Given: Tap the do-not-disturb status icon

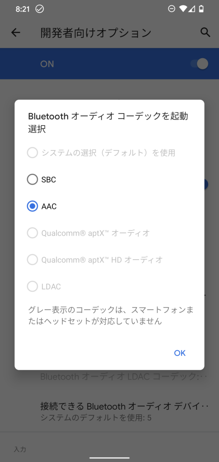Looking at the screenshot, I should pos(172,9).
